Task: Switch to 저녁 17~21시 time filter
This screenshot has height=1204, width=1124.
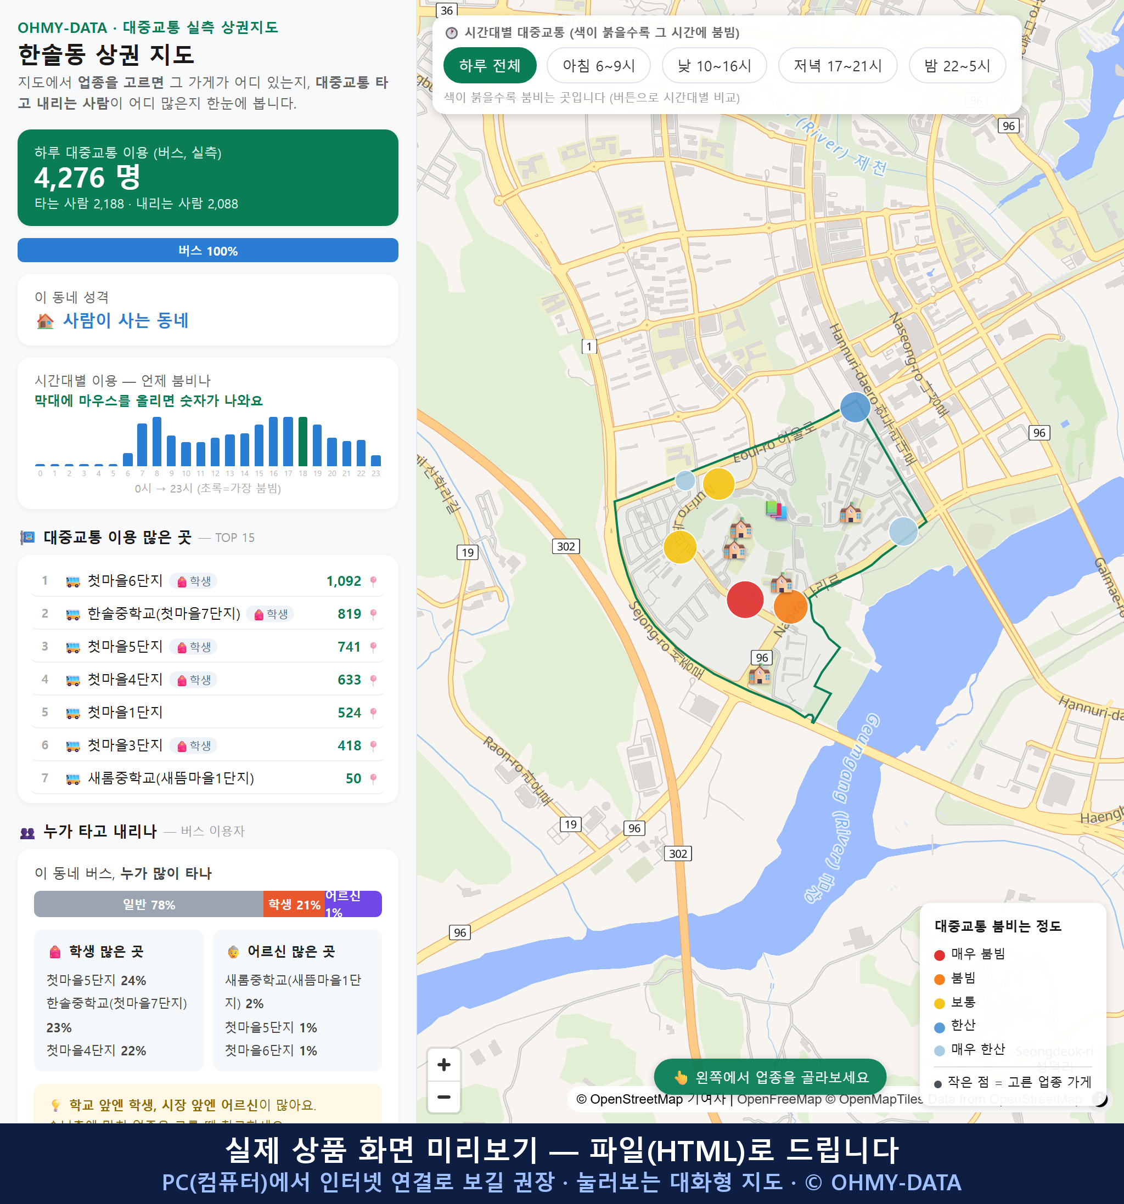Action: [x=837, y=65]
